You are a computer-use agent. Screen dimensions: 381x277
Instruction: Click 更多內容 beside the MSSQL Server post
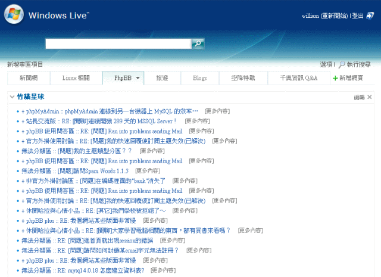pos(197,121)
